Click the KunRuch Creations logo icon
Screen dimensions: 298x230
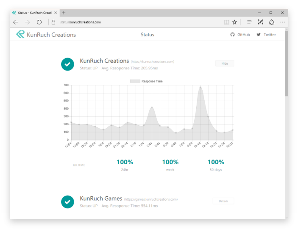[x=20, y=34]
